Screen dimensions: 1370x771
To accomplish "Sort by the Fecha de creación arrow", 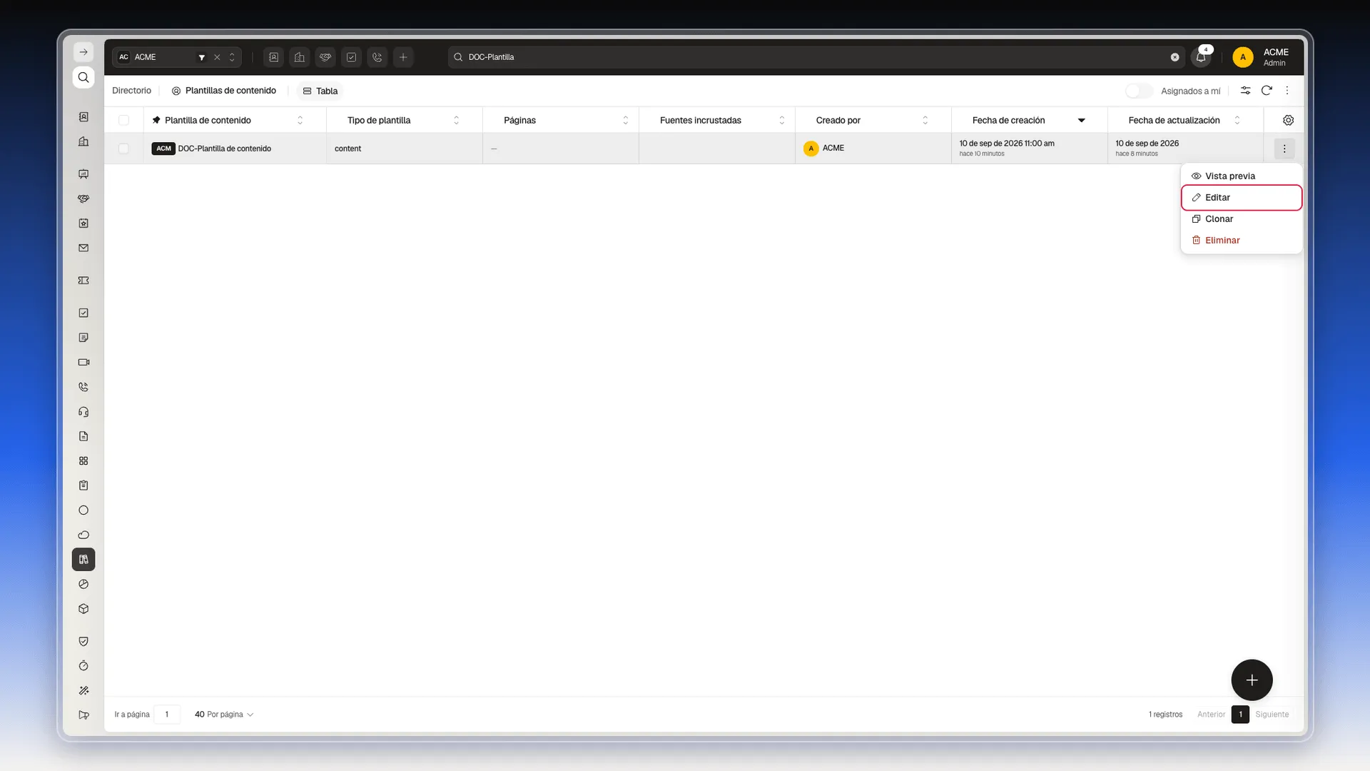I will coord(1082,120).
